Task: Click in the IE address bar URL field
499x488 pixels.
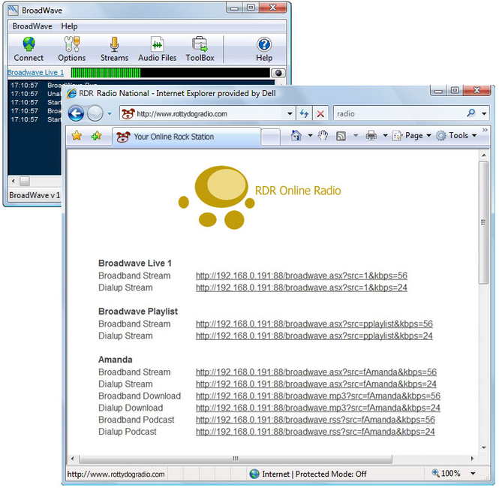Action: click(x=207, y=113)
